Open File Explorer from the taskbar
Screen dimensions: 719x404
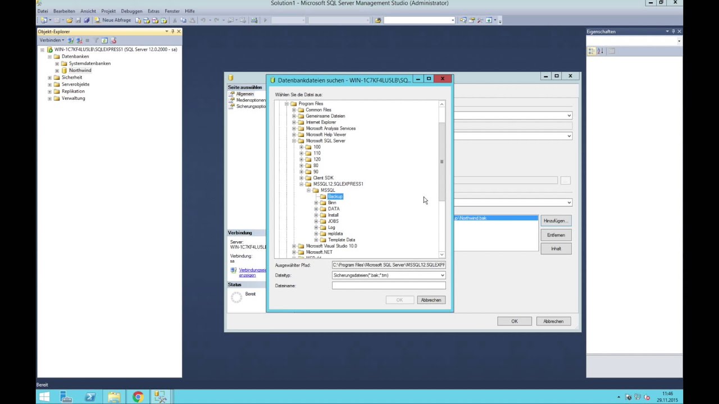click(114, 397)
